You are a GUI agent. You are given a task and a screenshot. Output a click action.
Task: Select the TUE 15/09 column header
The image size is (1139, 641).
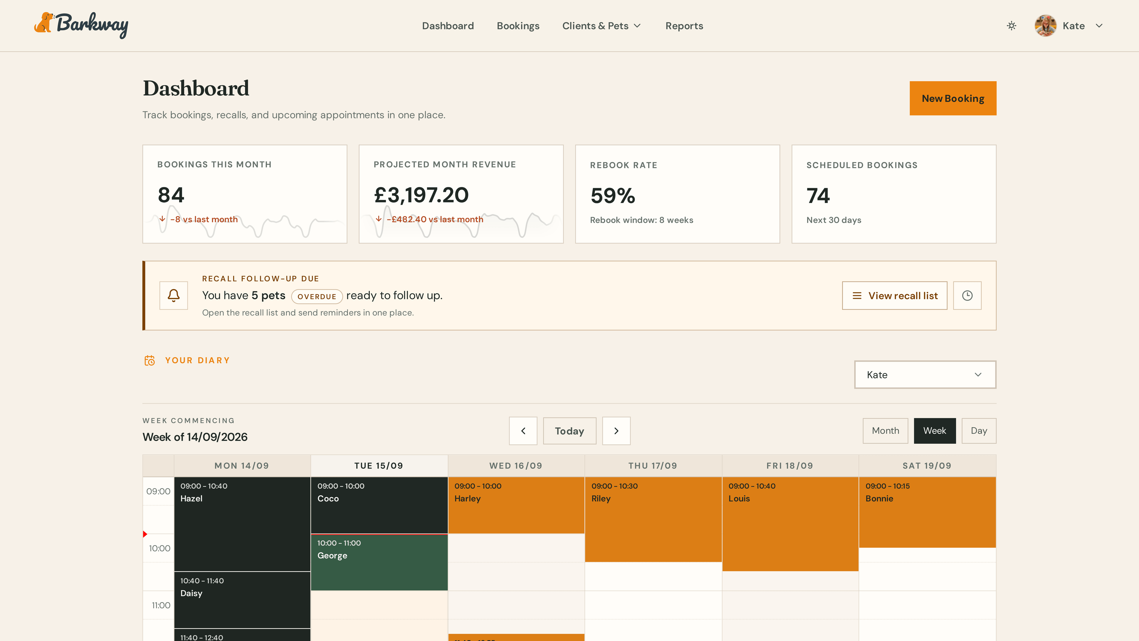(379, 466)
